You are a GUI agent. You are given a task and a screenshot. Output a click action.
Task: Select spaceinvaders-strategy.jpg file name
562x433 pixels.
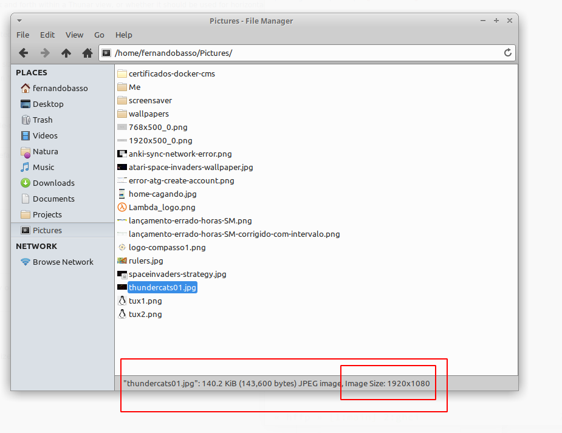pos(177,274)
